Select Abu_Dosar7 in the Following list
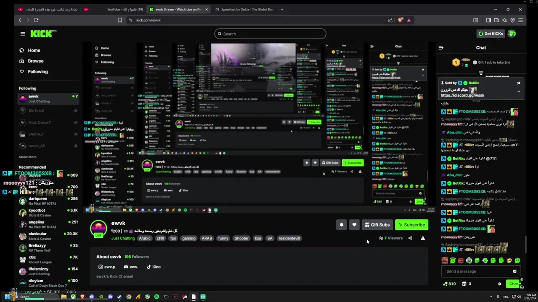This screenshot has width=538, height=302. tap(48, 122)
